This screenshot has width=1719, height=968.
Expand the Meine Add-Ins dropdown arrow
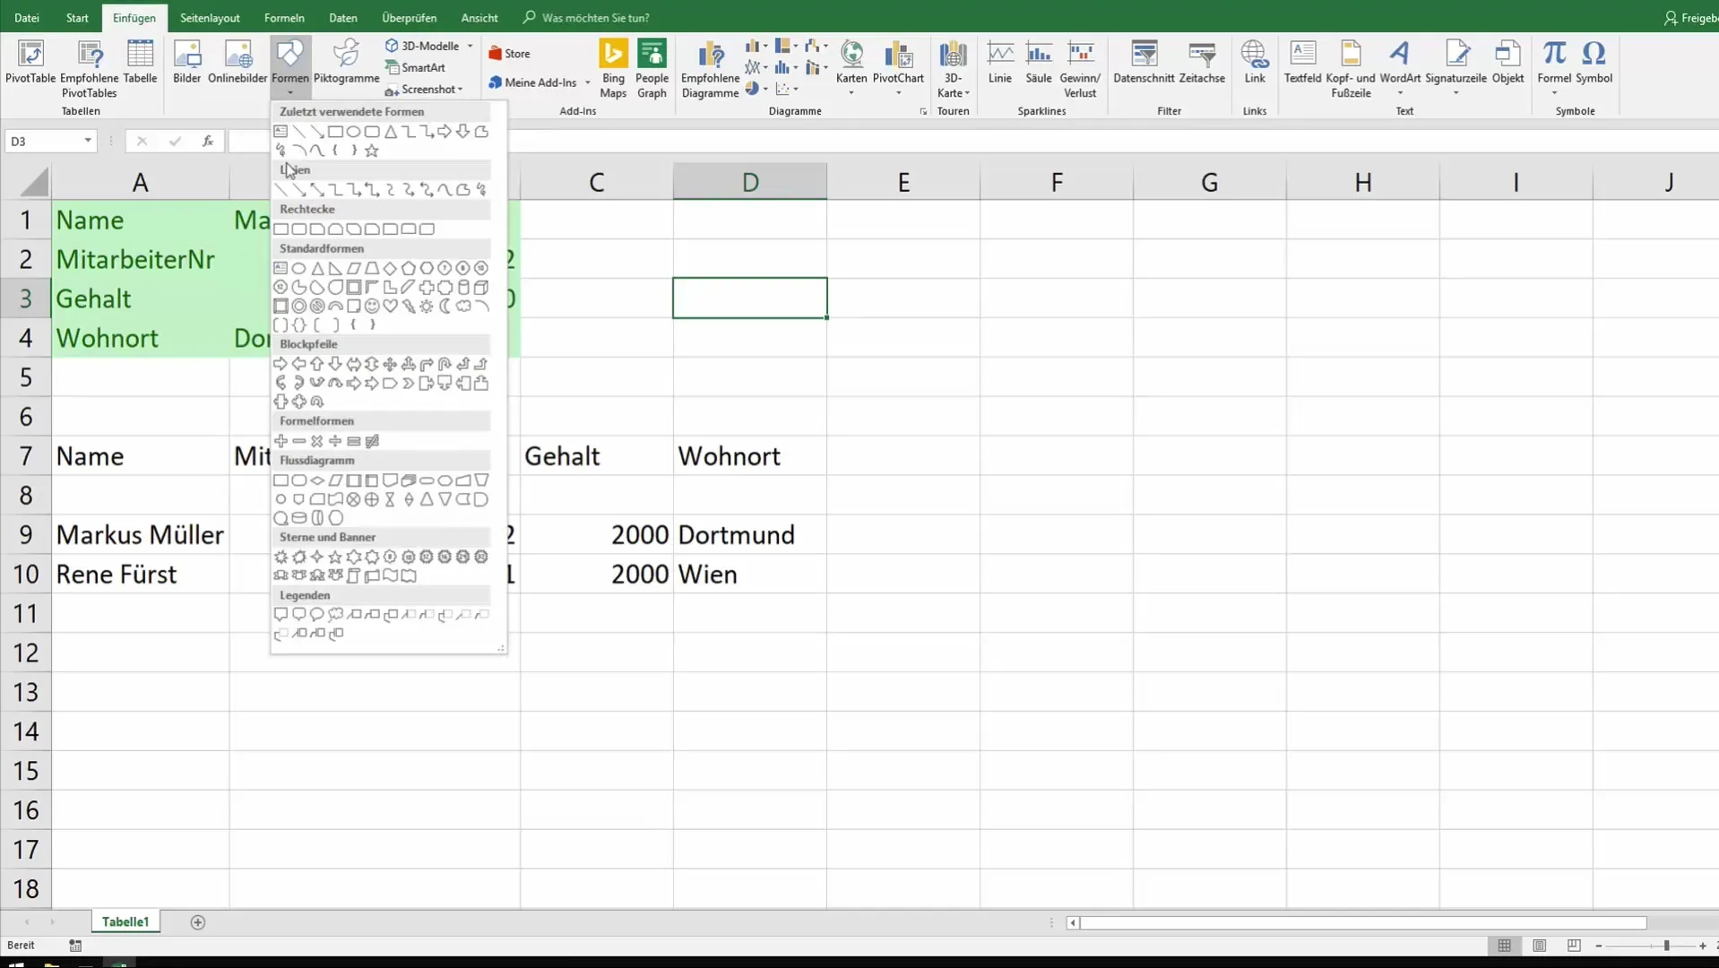click(588, 82)
